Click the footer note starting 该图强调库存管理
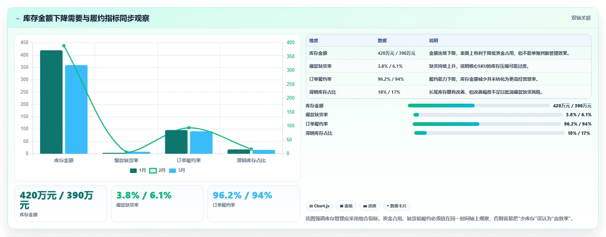The height and width of the screenshot is (237, 606). click(x=440, y=219)
